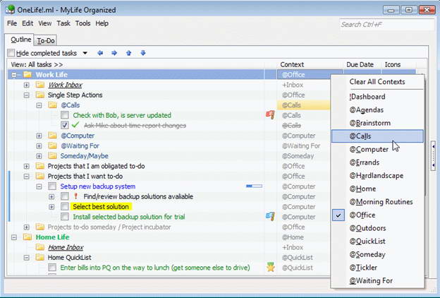Open the Tools menu
This screenshot has width=440, height=298.
click(x=82, y=23)
